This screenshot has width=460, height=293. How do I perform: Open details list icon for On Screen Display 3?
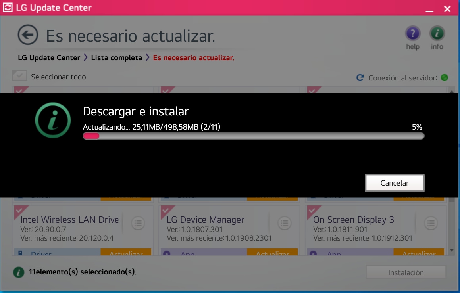click(x=431, y=223)
